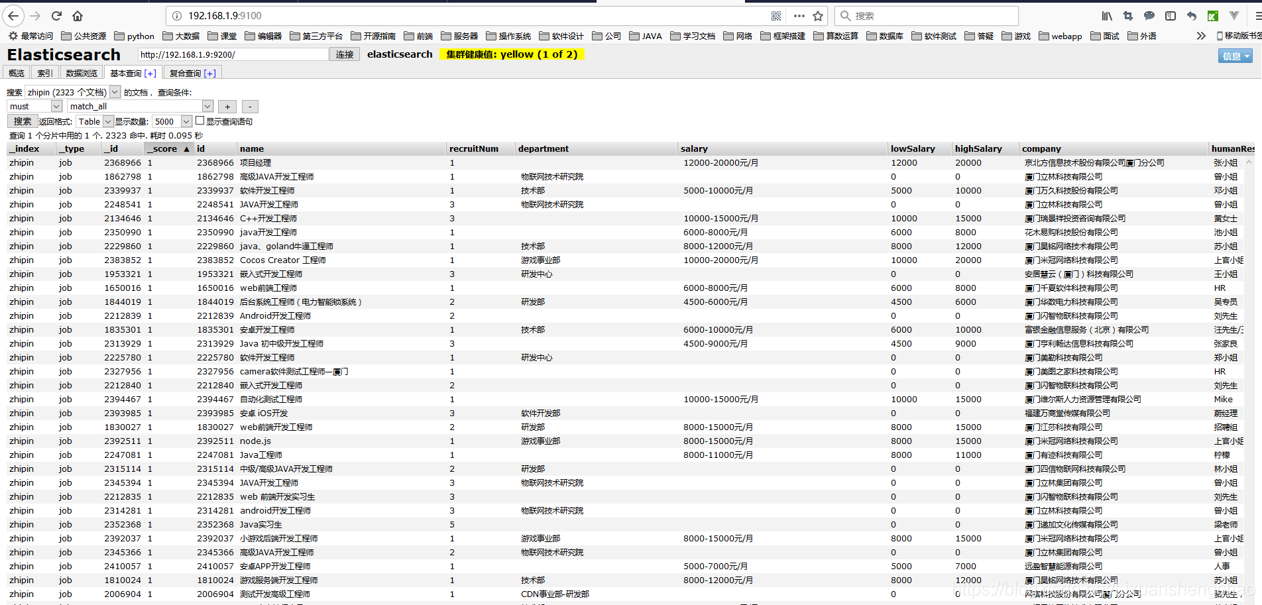This screenshot has width=1262, height=605.
Task: Click the undo arrow toolbar icon
Action: [x=1192, y=15]
